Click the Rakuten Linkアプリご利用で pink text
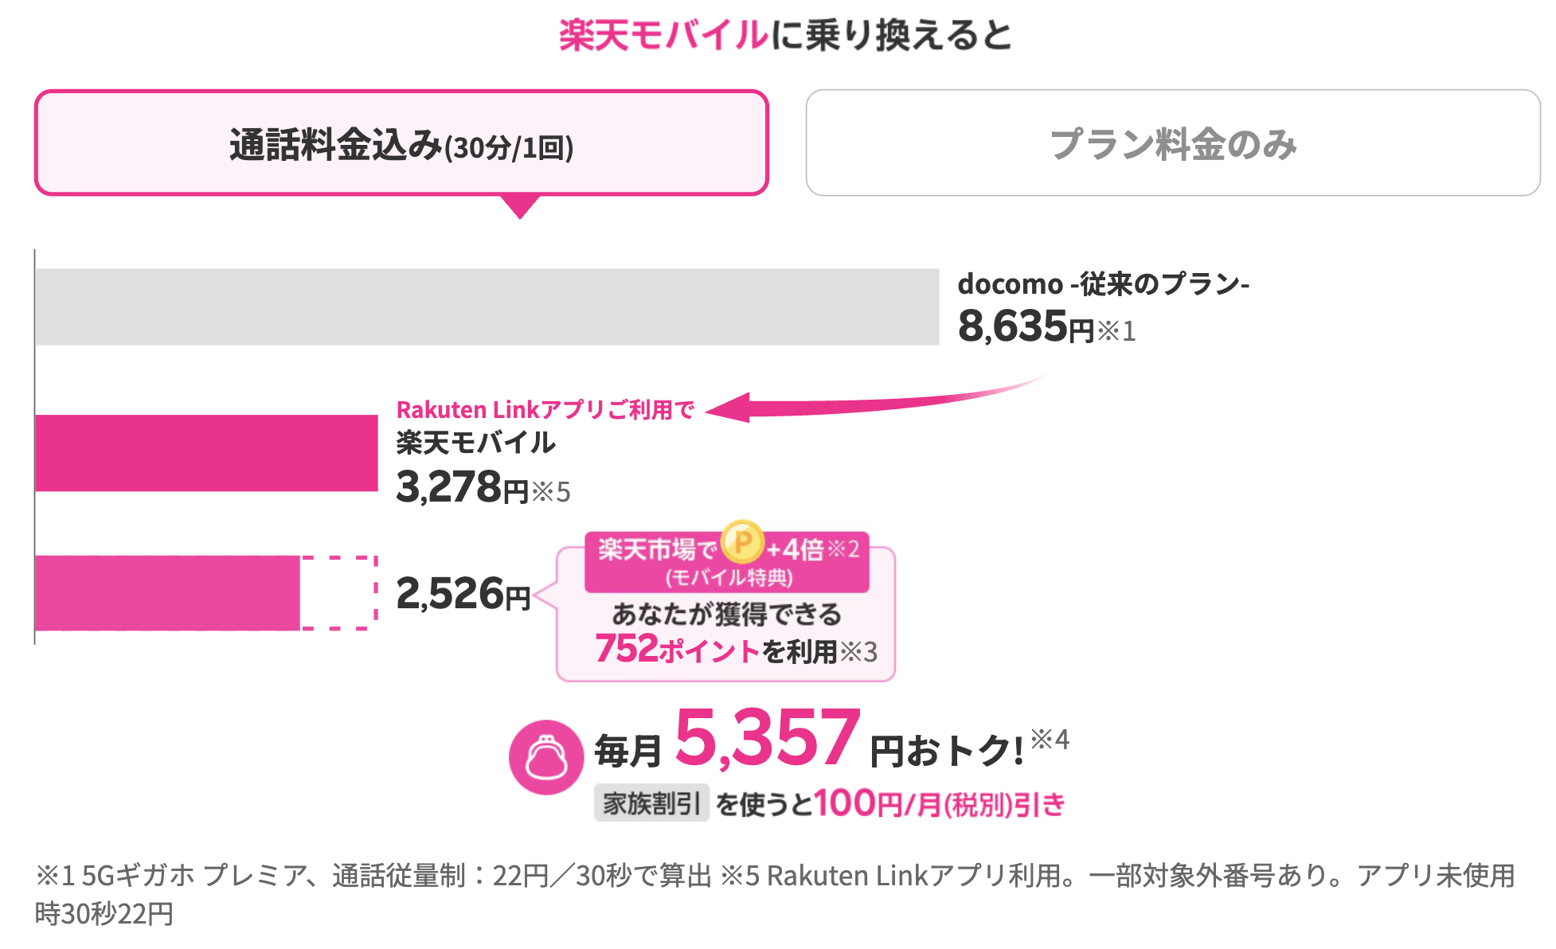Screen dimensions: 1556x949 pos(545,409)
